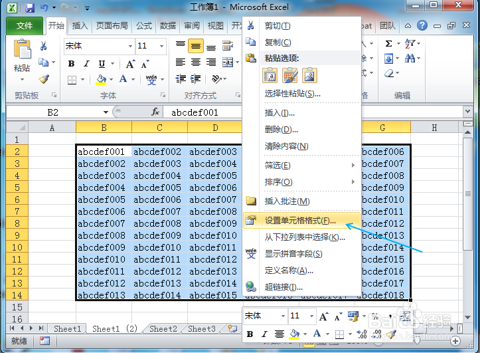Screen dimensions: 480x353
Task: Choose Define Name (定义名称) in context menu
Action: 301,271
